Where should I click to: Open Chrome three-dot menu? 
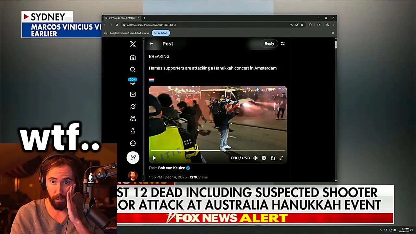tap(333, 25)
